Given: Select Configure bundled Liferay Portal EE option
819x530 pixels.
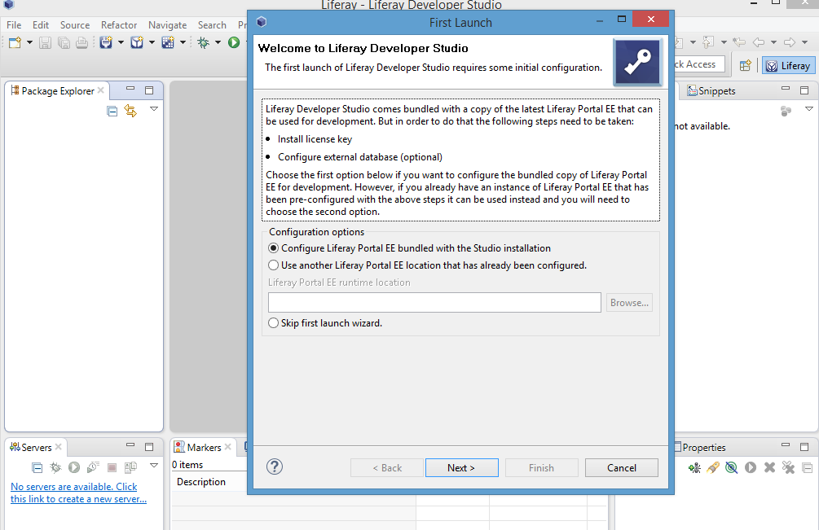Looking at the screenshot, I should (409, 248).
